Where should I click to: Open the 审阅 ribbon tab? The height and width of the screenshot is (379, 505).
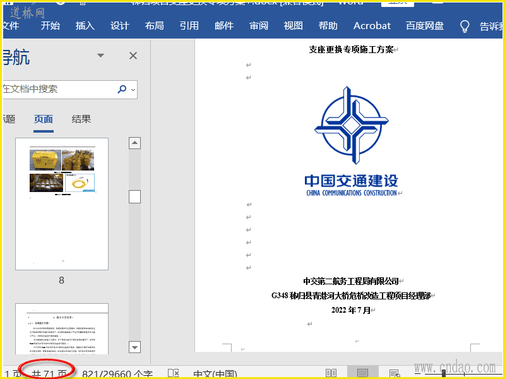(x=259, y=26)
